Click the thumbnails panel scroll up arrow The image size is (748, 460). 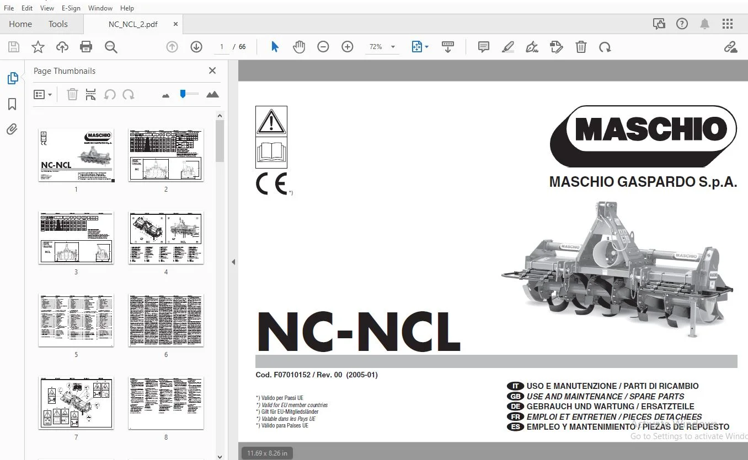[x=220, y=116]
